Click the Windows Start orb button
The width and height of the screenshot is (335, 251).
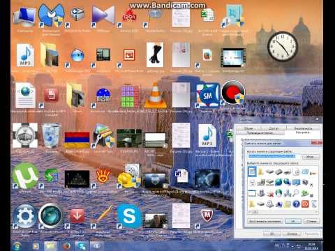click(17, 246)
